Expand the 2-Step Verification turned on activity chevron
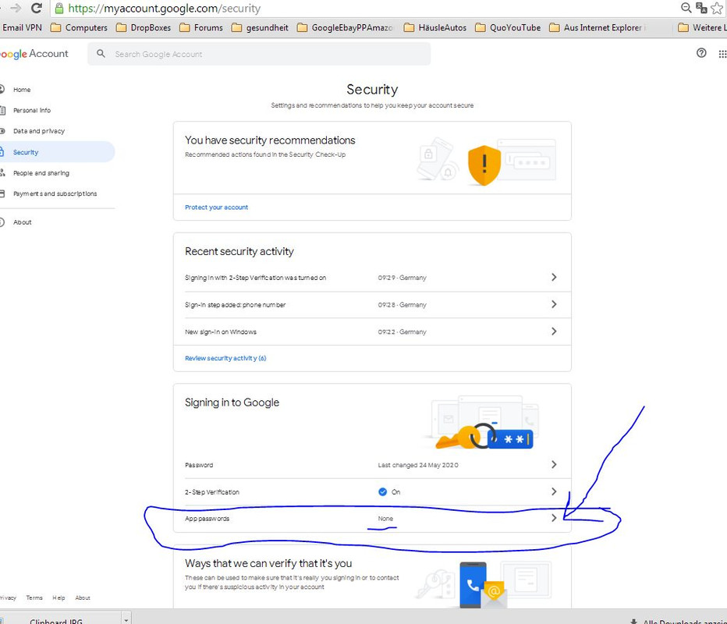Image resolution: width=727 pixels, height=624 pixels. click(x=554, y=277)
